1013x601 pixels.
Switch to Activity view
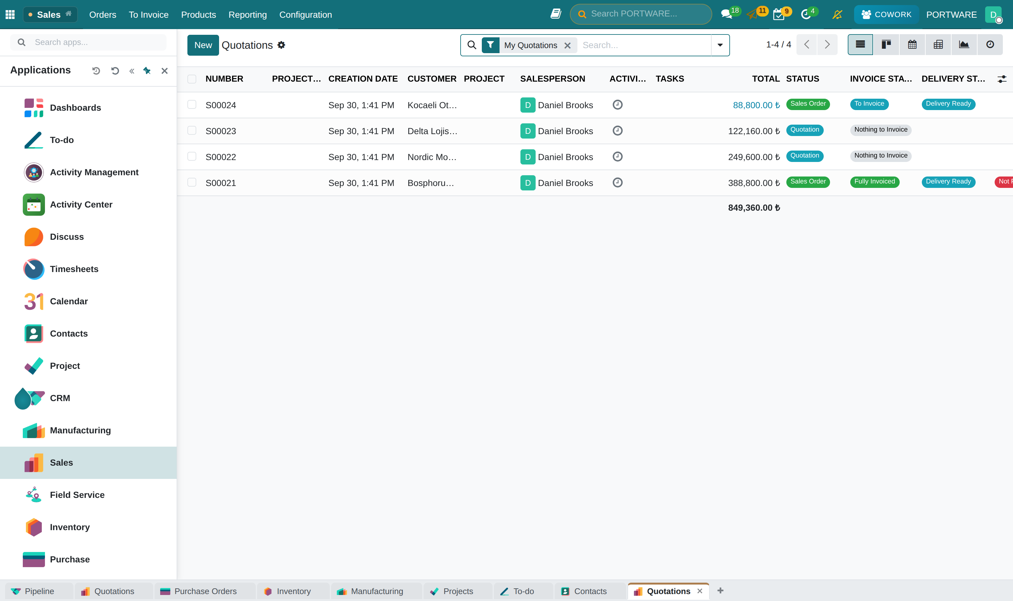click(990, 45)
